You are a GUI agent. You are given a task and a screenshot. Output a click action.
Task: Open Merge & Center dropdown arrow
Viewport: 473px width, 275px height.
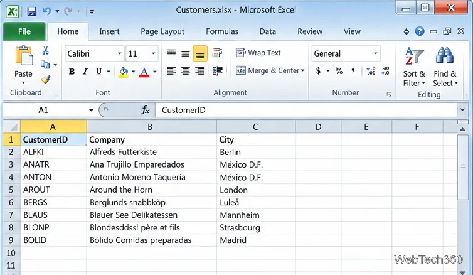[302, 71]
